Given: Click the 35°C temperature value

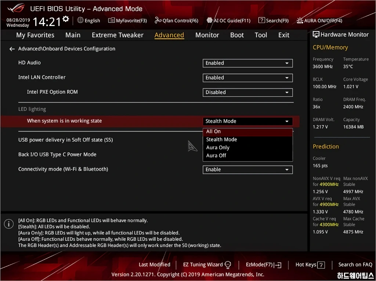Looking at the screenshot, I should [x=348, y=67].
